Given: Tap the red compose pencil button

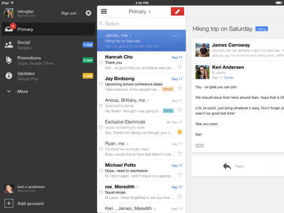Looking at the screenshot, I should [177, 11].
